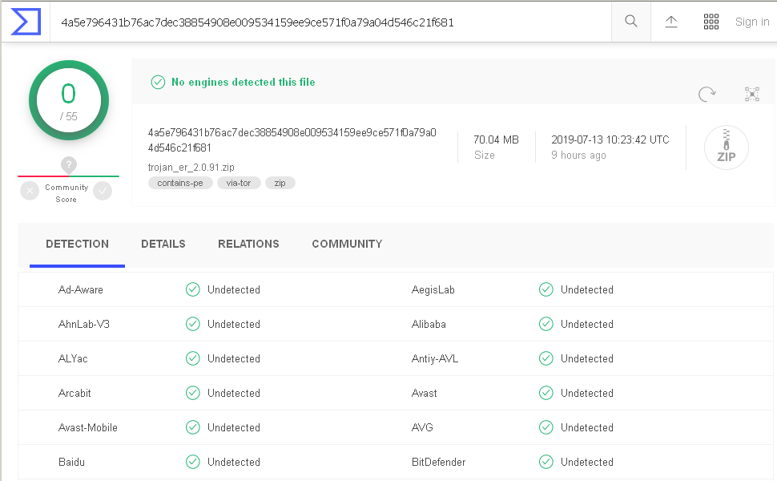
Task: Vote harmless with the check button
Action: 103,191
